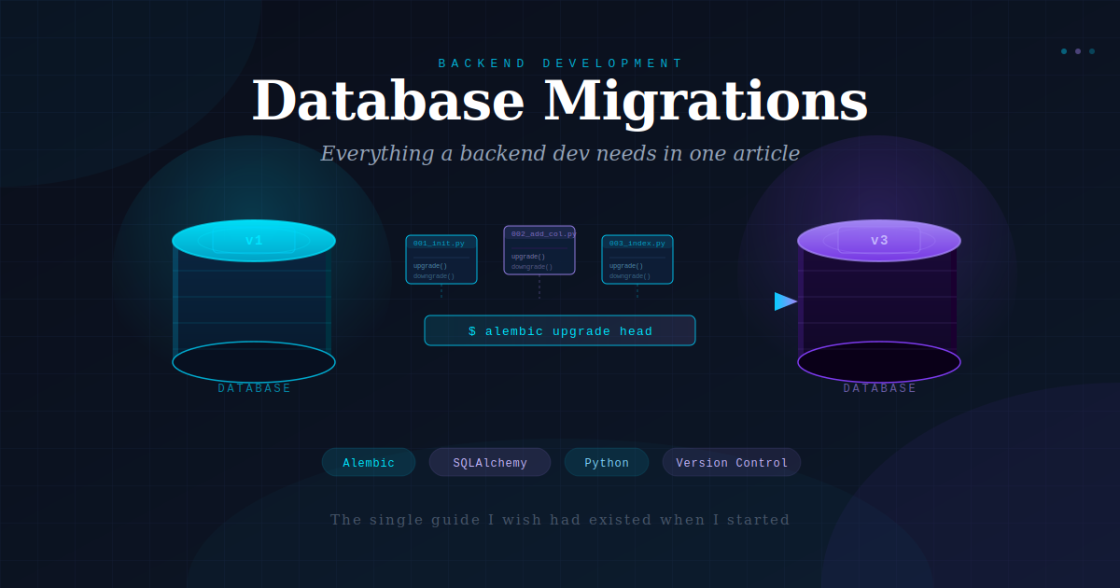Click the footer 'The single guide I wish' text
The image size is (1120, 588).
coord(560,520)
